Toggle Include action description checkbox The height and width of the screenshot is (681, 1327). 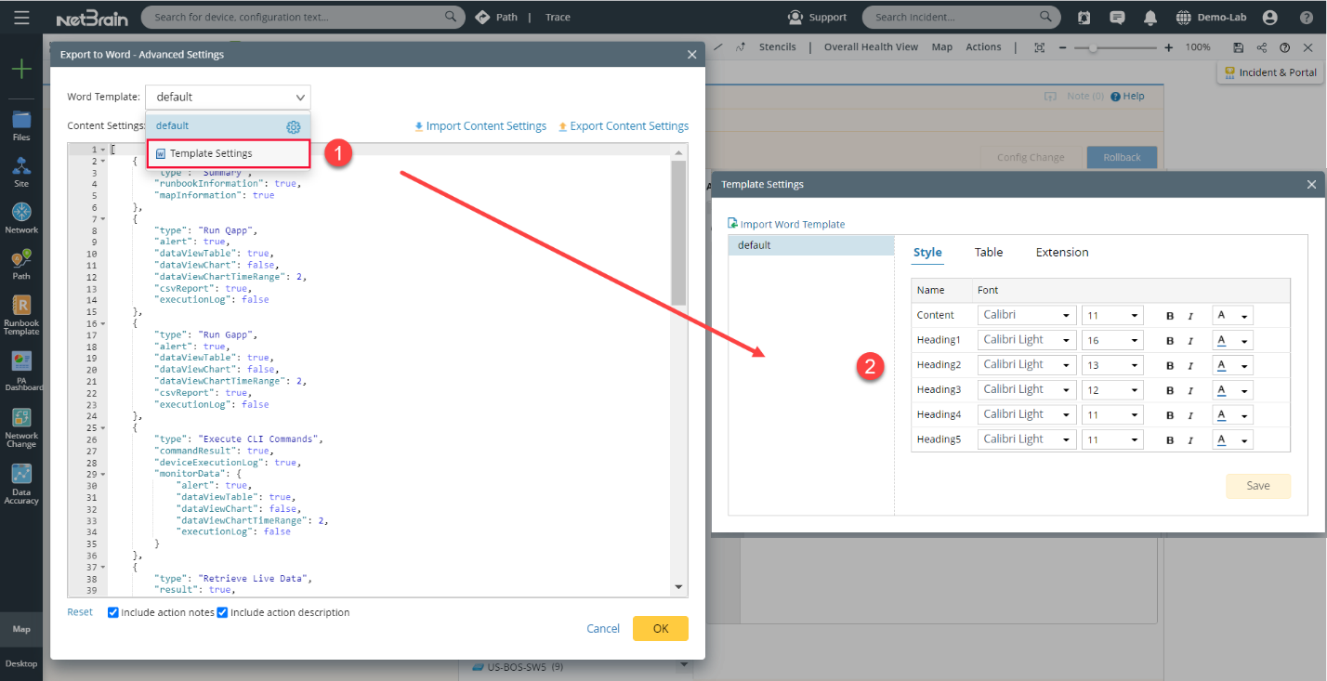coord(222,612)
